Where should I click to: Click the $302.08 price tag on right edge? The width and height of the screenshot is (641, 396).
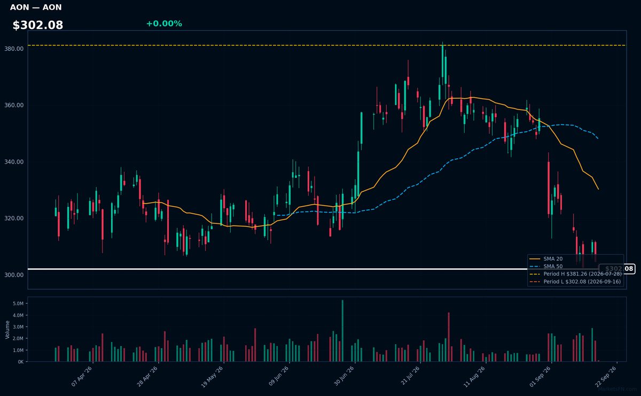(617, 269)
